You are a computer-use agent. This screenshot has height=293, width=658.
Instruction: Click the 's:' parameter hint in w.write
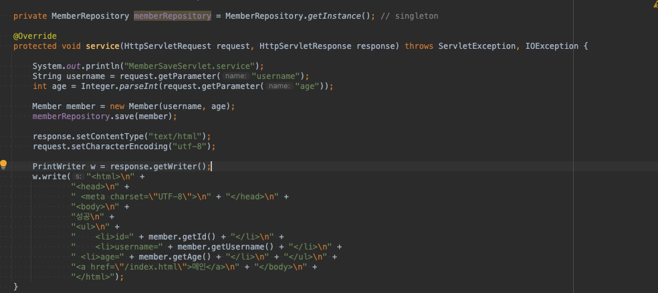[78, 177]
